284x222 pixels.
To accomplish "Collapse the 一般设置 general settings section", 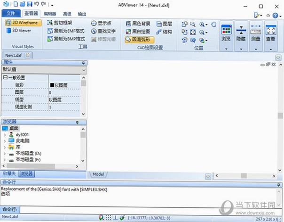I will (5, 77).
